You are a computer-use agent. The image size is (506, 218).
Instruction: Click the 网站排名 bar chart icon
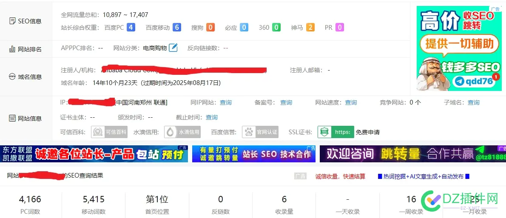coord(13,49)
